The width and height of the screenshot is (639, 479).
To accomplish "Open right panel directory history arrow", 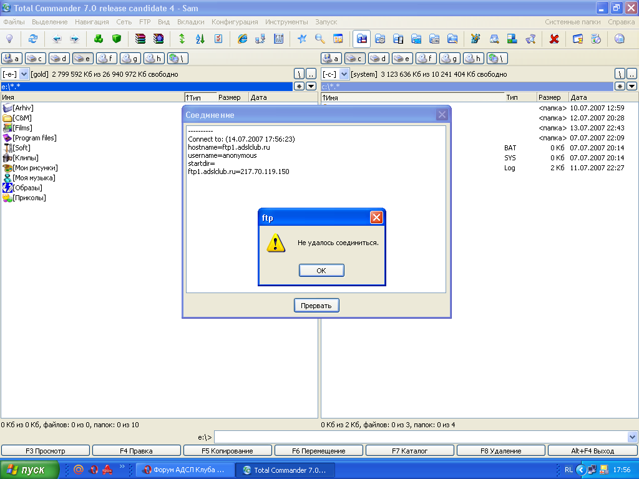I will point(632,86).
